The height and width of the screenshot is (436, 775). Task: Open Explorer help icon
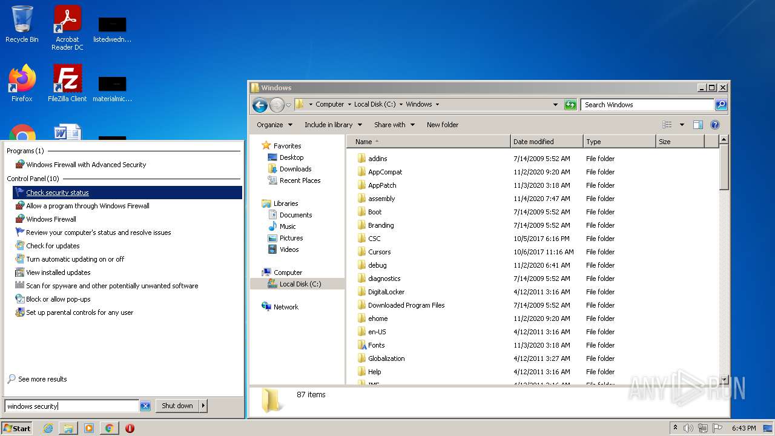(715, 125)
